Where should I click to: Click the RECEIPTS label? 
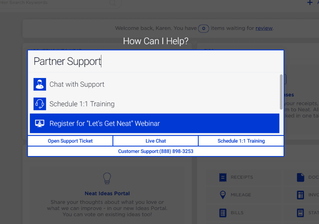coord(242,177)
